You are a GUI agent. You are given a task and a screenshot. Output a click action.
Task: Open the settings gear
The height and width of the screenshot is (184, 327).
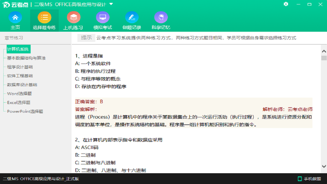(x=286, y=4)
